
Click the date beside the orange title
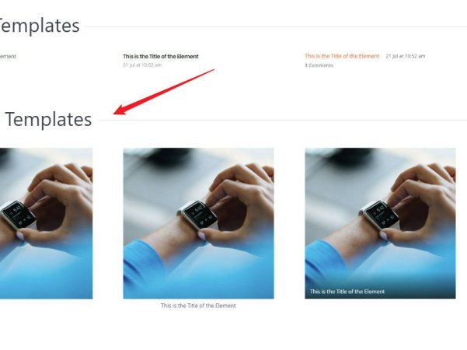[x=406, y=56]
